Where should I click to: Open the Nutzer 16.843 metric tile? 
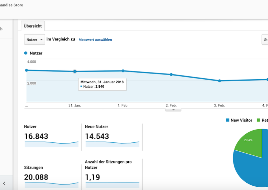[x=51, y=136]
